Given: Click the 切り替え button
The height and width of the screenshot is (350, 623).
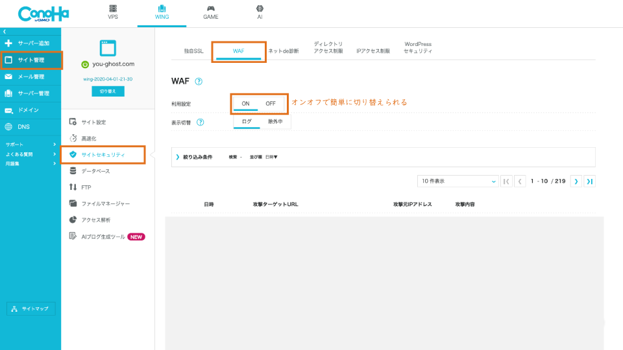Looking at the screenshot, I should click(108, 91).
